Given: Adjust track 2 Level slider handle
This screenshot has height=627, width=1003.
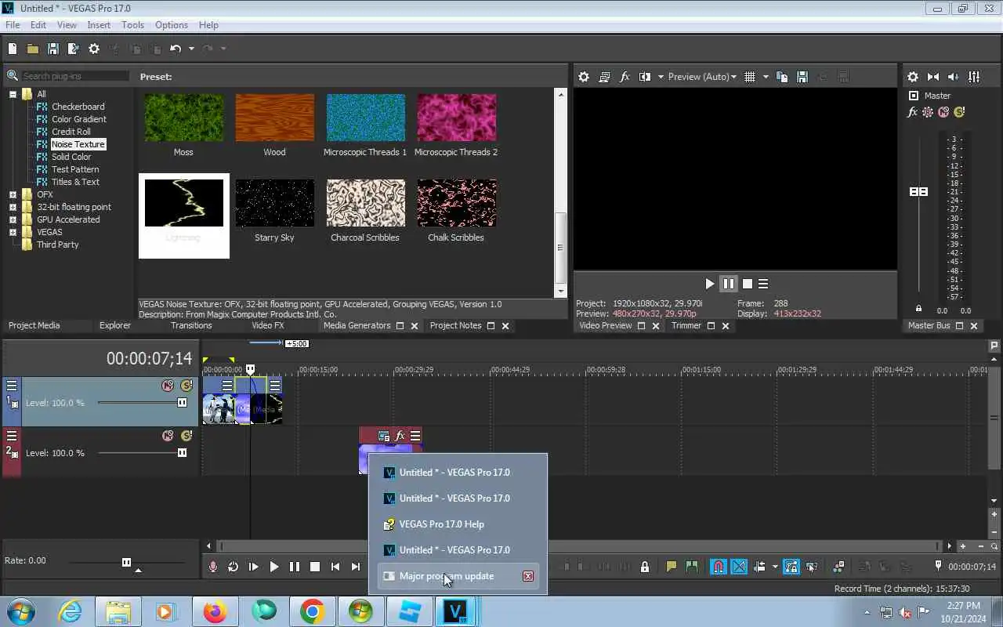Looking at the screenshot, I should [x=183, y=453].
